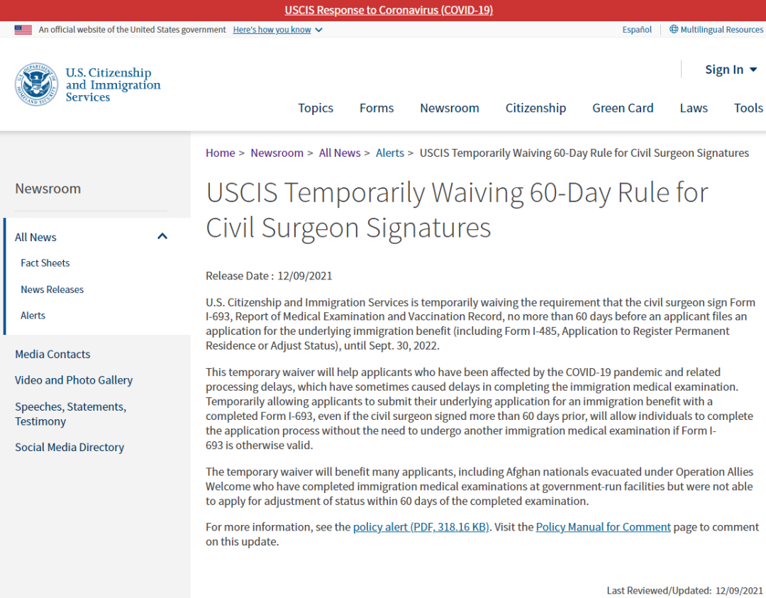This screenshot has width=766, height=598.
Task: Click the U.S. Citizenship and Immigration Services logo text
Action: 113,84
